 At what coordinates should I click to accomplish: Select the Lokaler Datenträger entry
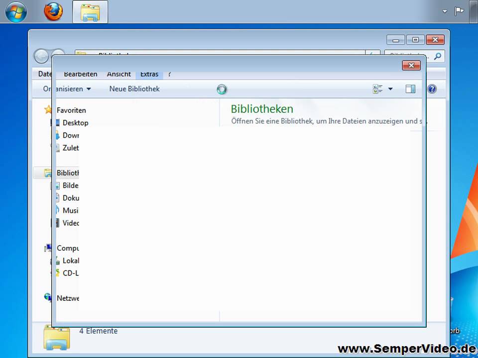click(70, 261)
